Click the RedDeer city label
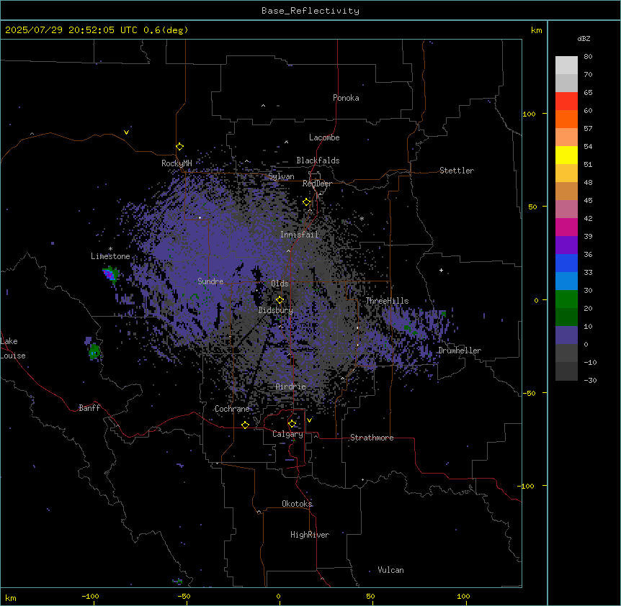 317,184
